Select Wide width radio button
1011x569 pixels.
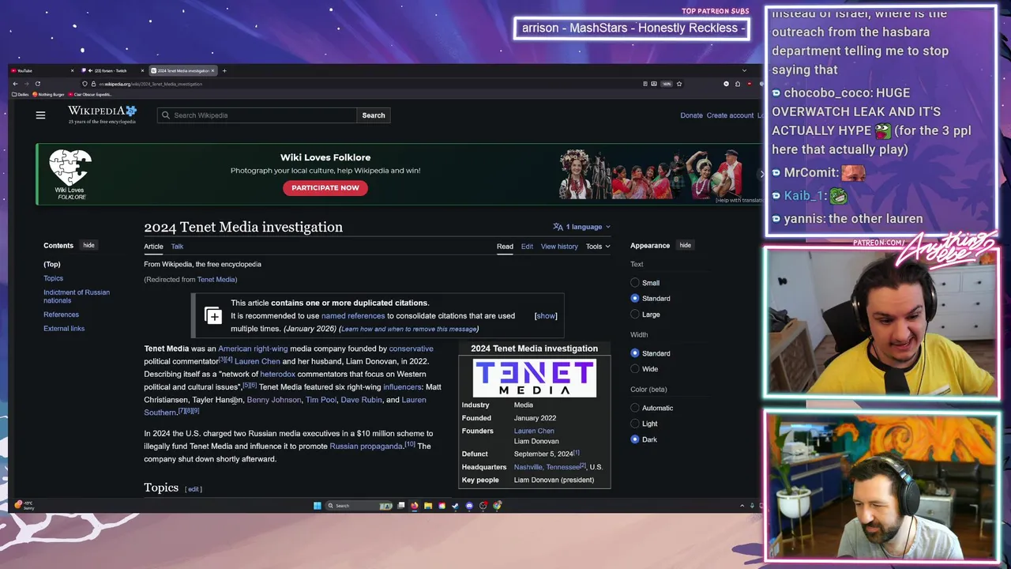[x=635, y=369]
